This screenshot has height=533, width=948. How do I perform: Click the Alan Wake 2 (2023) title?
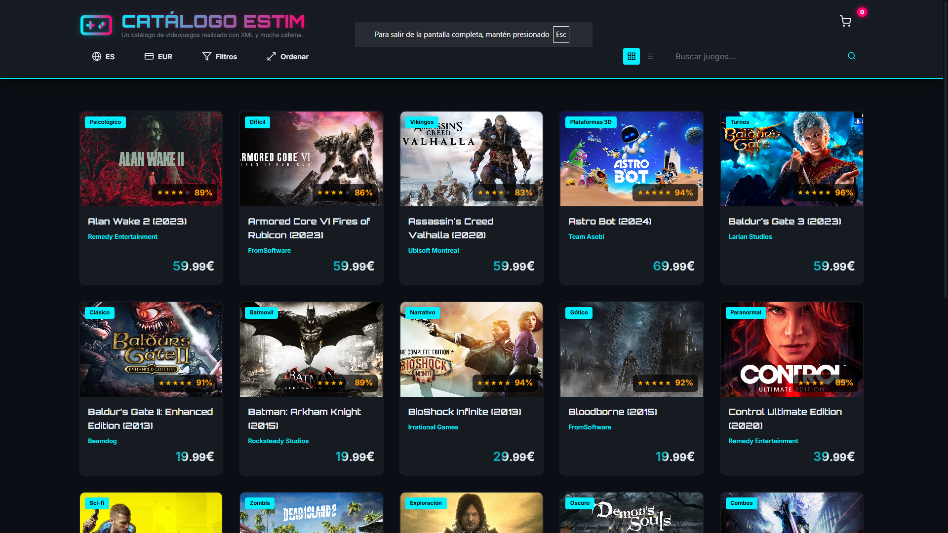click(x=137, y=222)
